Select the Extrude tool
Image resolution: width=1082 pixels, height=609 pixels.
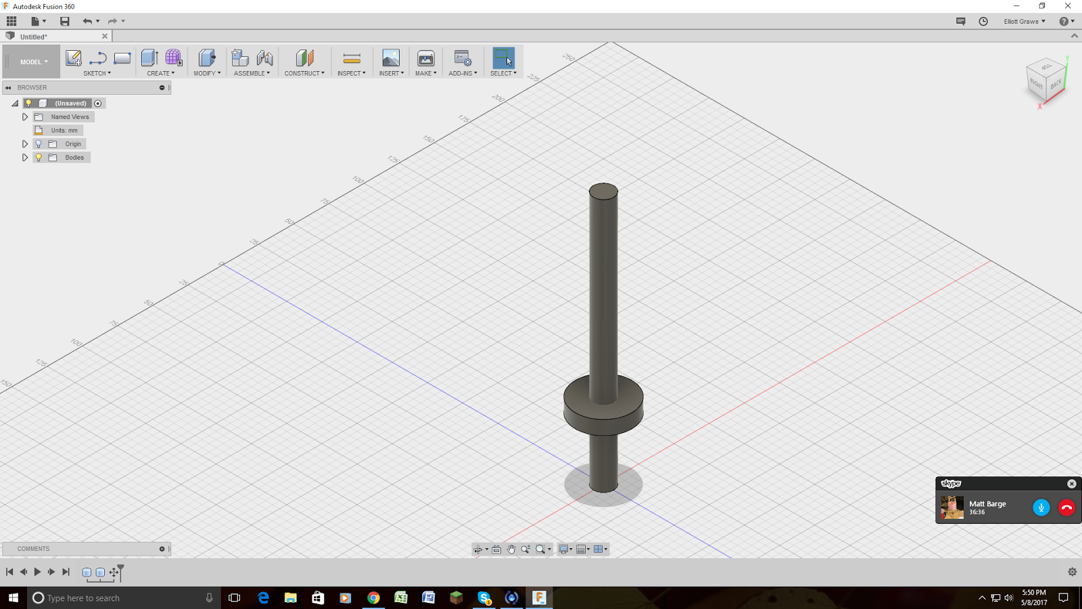(x=149, y=58)
